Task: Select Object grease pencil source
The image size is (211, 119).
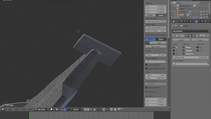Action: coord(161,39)
